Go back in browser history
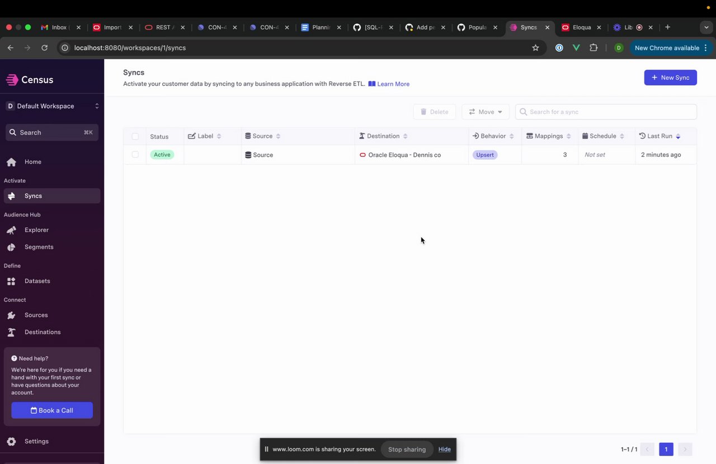The width and height of the screenshot is (716, 464). 10,48
